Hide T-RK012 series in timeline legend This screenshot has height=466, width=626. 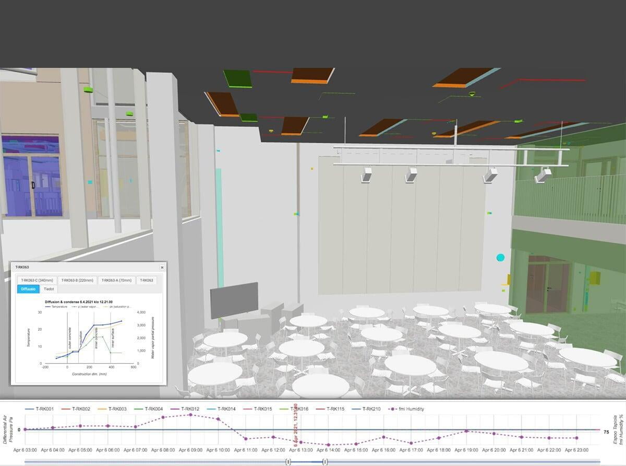coord(182,409)
